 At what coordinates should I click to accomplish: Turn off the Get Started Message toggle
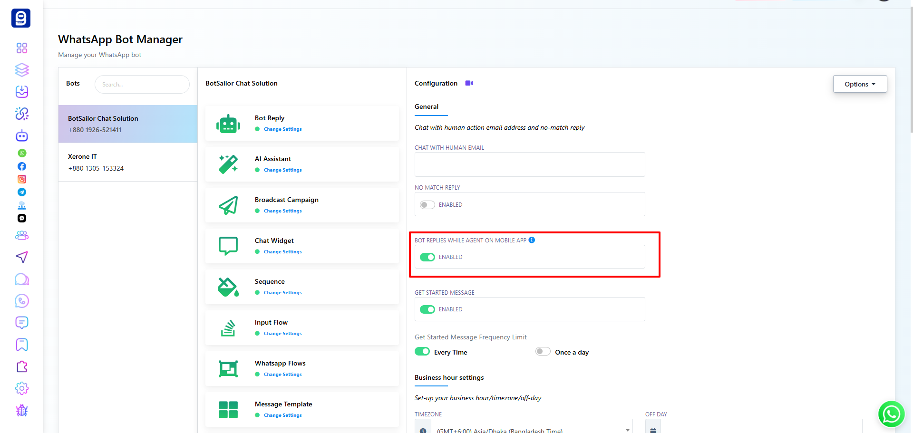427,309
